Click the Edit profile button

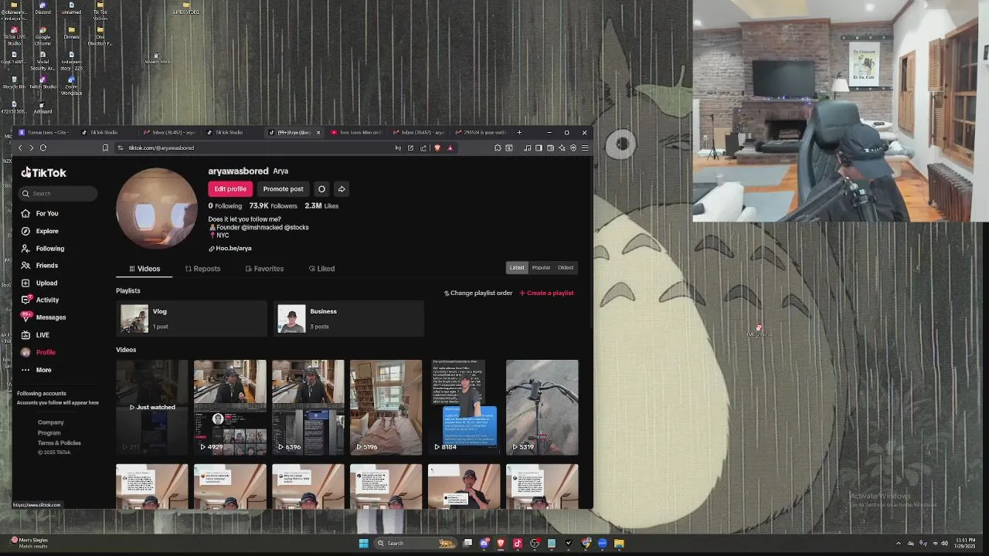click(x=230, y=189)
